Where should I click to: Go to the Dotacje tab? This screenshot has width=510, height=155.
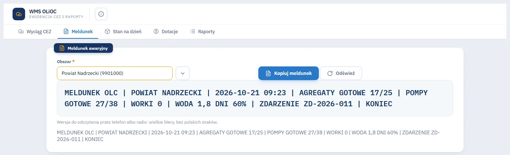click(166, 32)
